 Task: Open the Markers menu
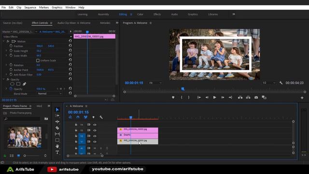pyautogui.click(x=44, y=8)
